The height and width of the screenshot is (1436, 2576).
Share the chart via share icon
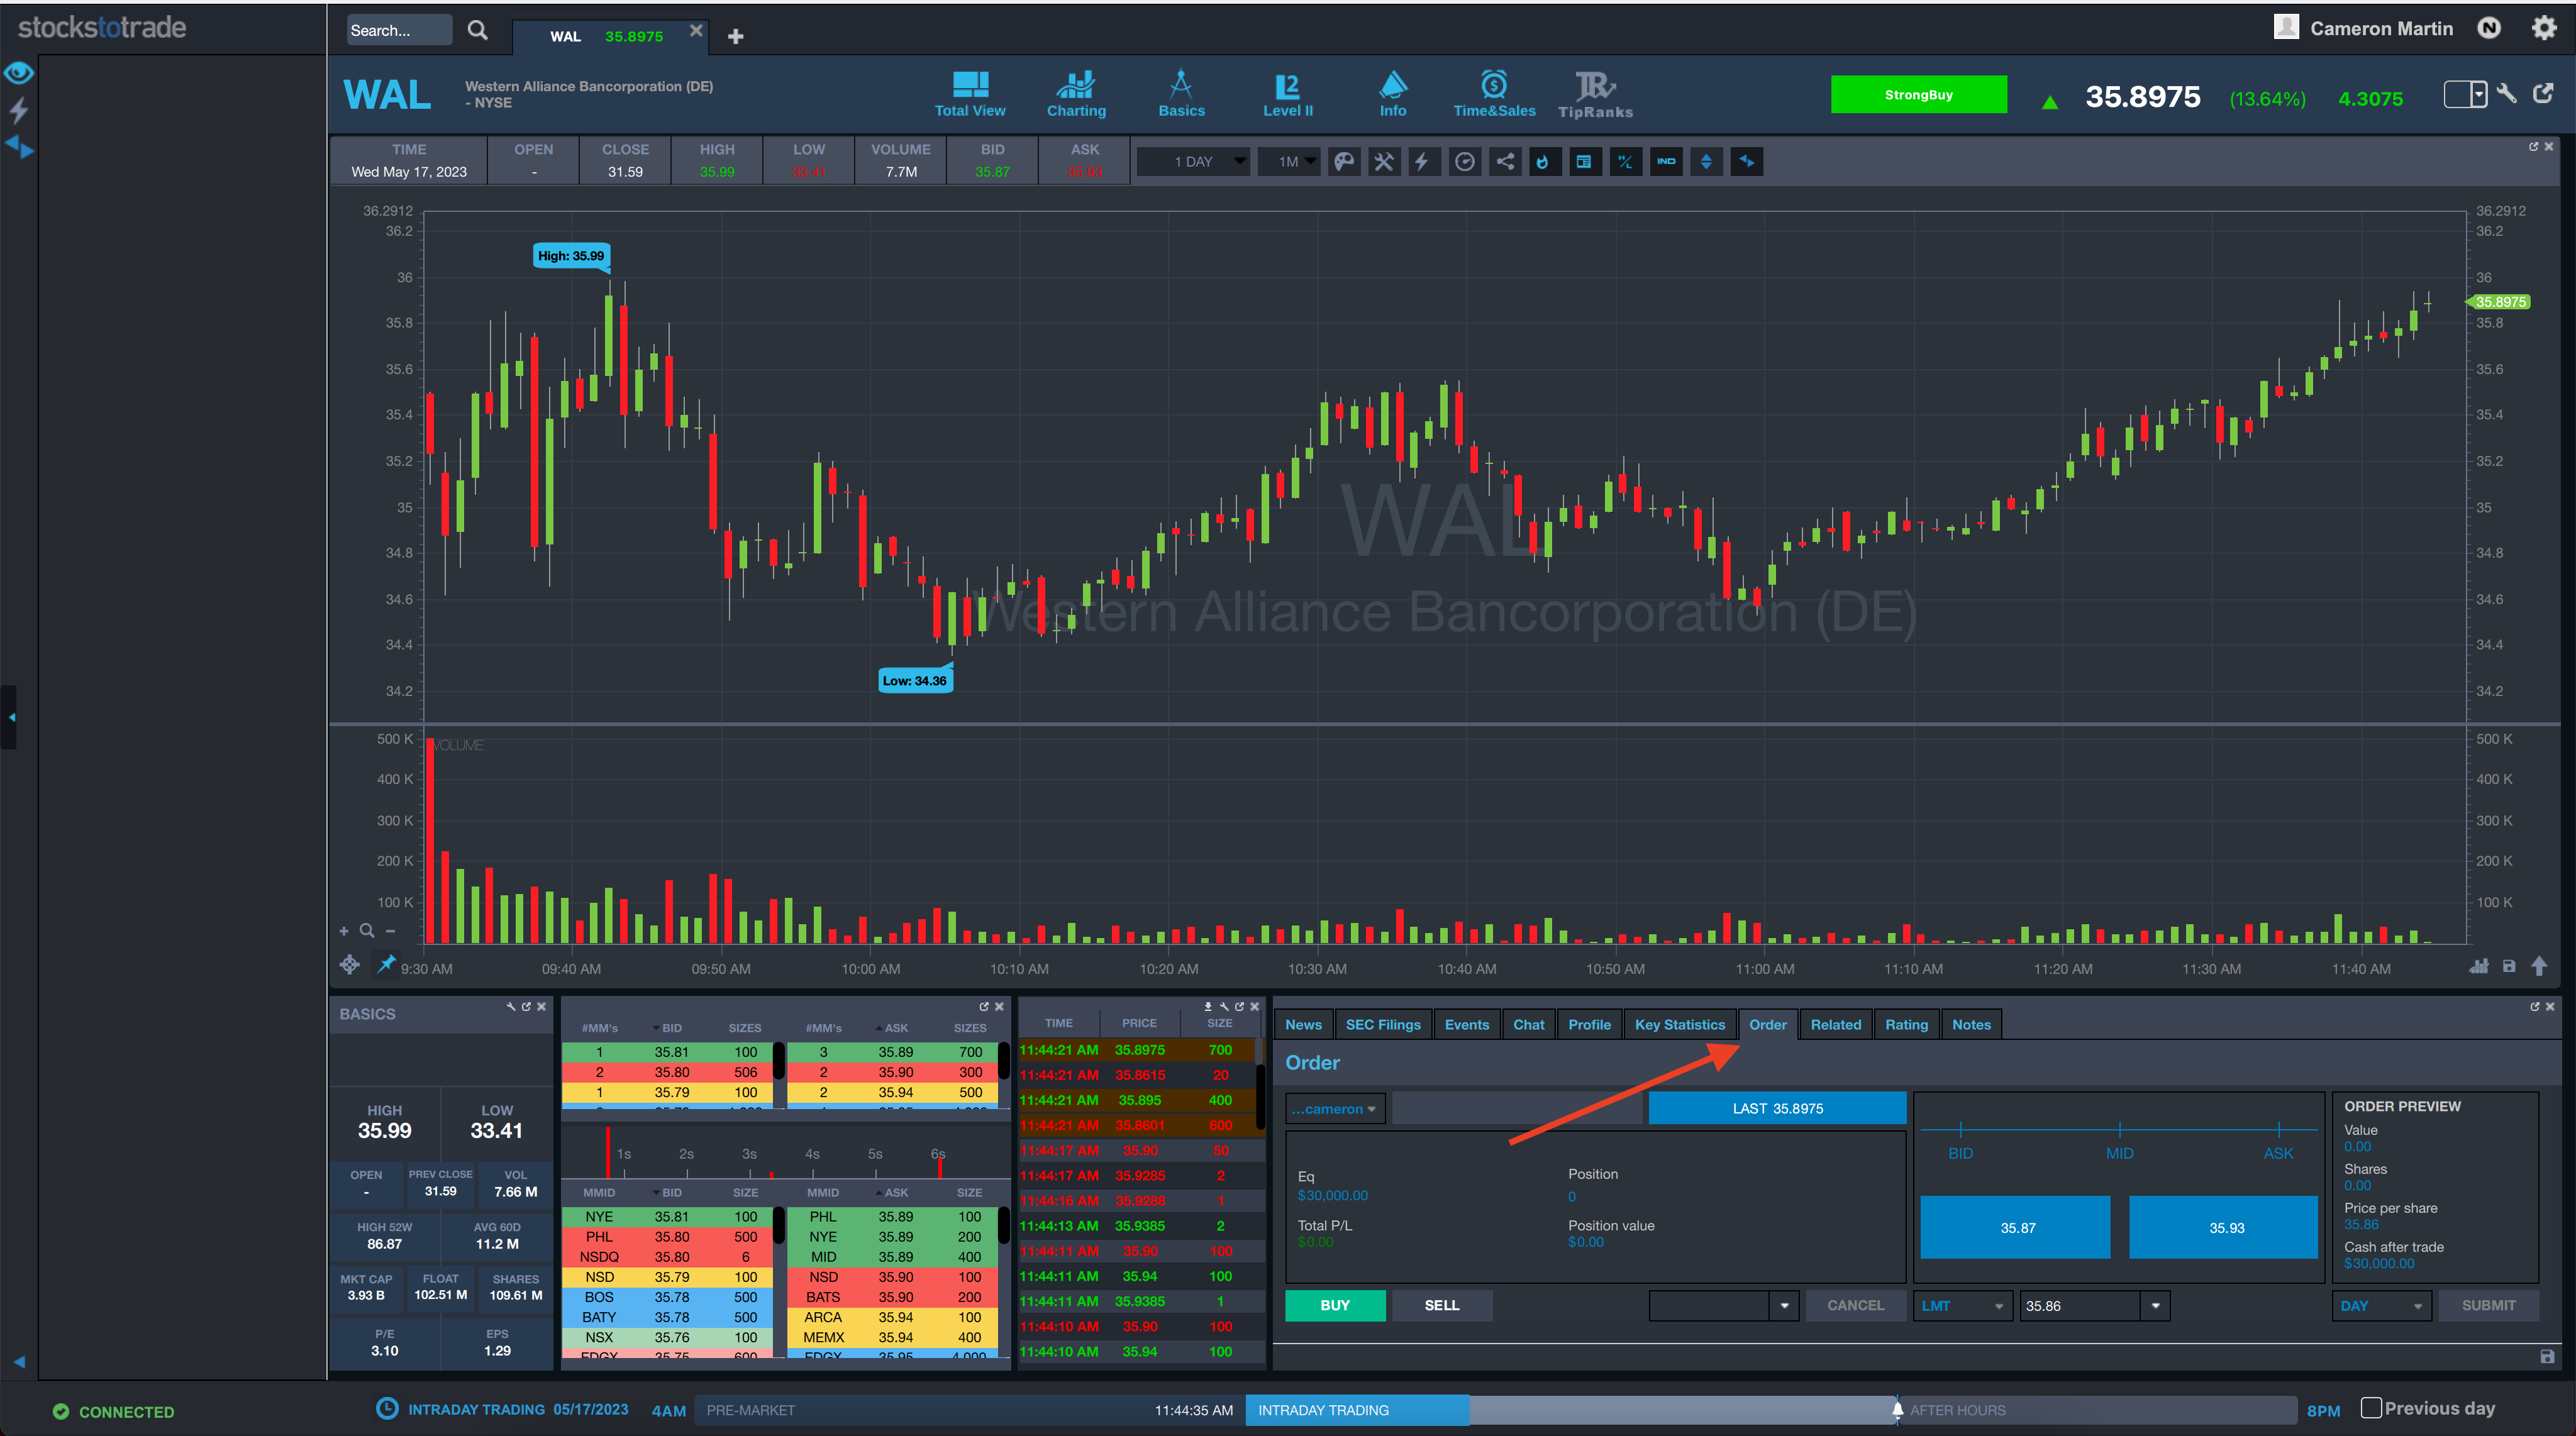pos(1505,162)
